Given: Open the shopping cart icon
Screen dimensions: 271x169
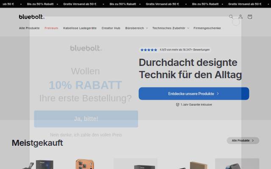Looking at the screenshot, I should [250, 17].
